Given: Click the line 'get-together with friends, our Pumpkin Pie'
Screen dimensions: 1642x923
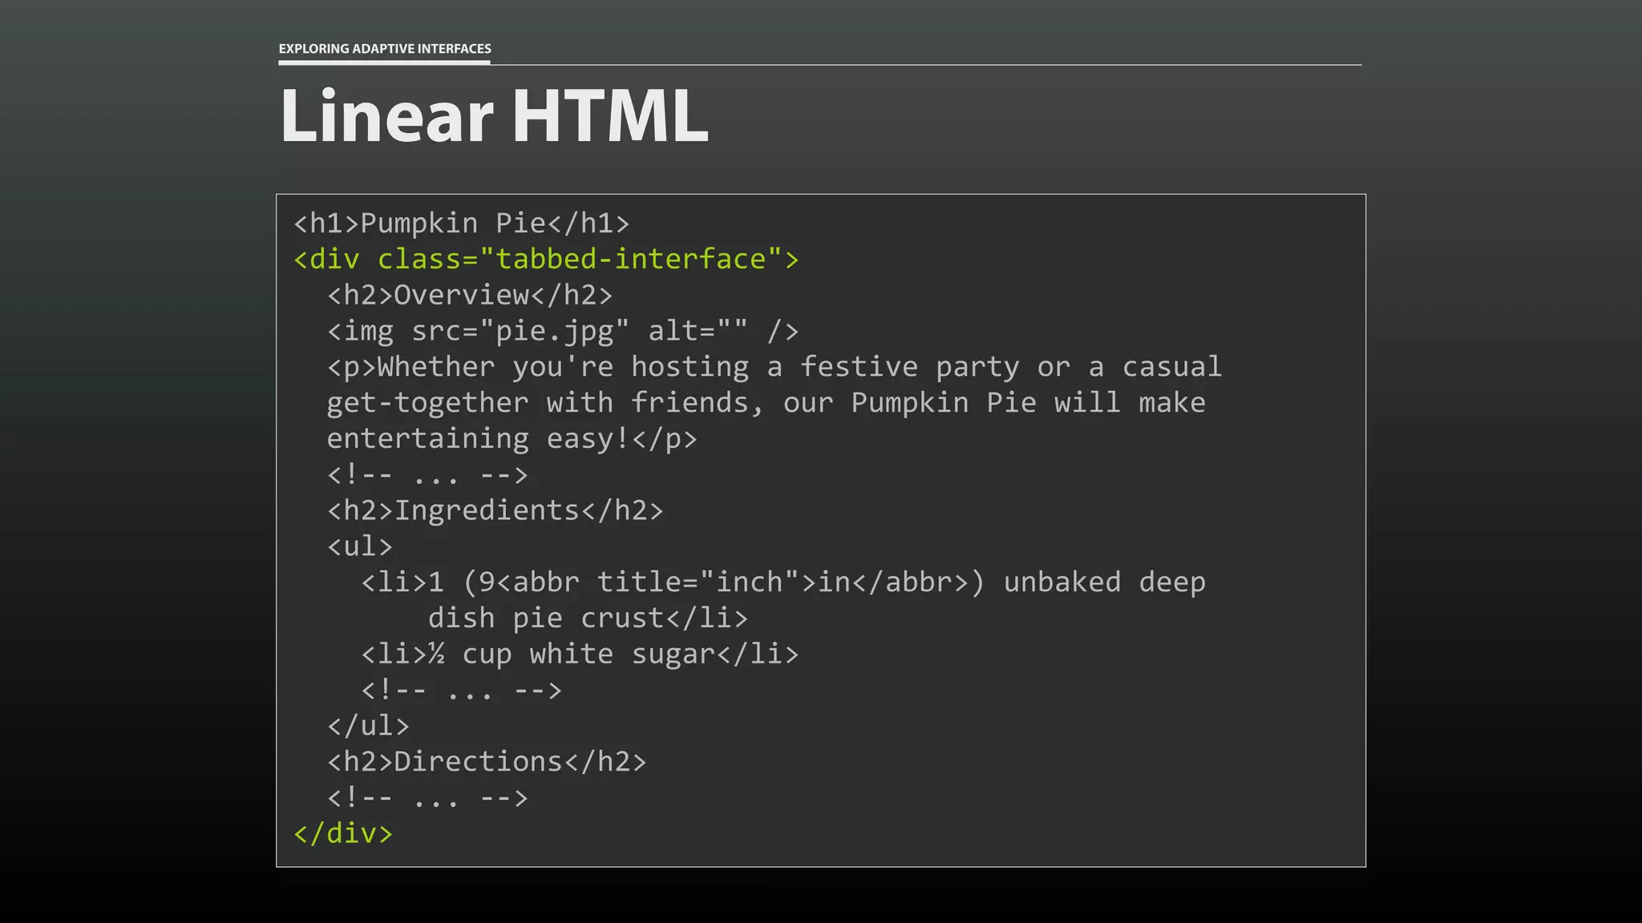Looking at the screenshot, I should pos(766,402).
